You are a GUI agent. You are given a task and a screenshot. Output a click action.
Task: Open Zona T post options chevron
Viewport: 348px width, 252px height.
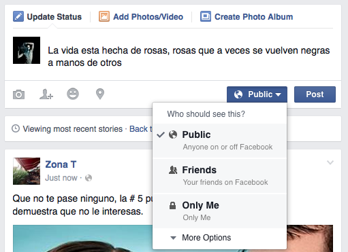330,162
